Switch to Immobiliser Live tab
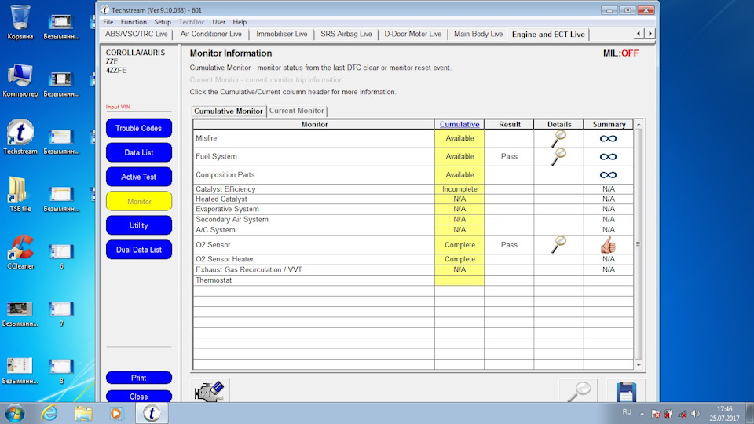 282,34
